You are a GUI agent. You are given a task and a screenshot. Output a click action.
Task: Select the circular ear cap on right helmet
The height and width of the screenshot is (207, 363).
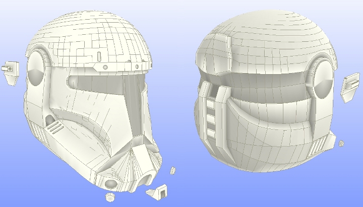tap(323, 79)
